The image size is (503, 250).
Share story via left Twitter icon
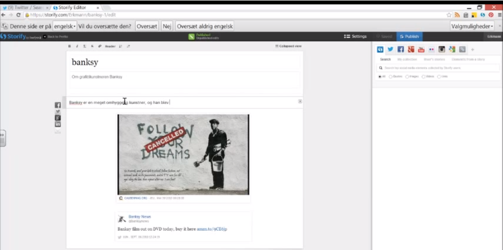point(58,112)
